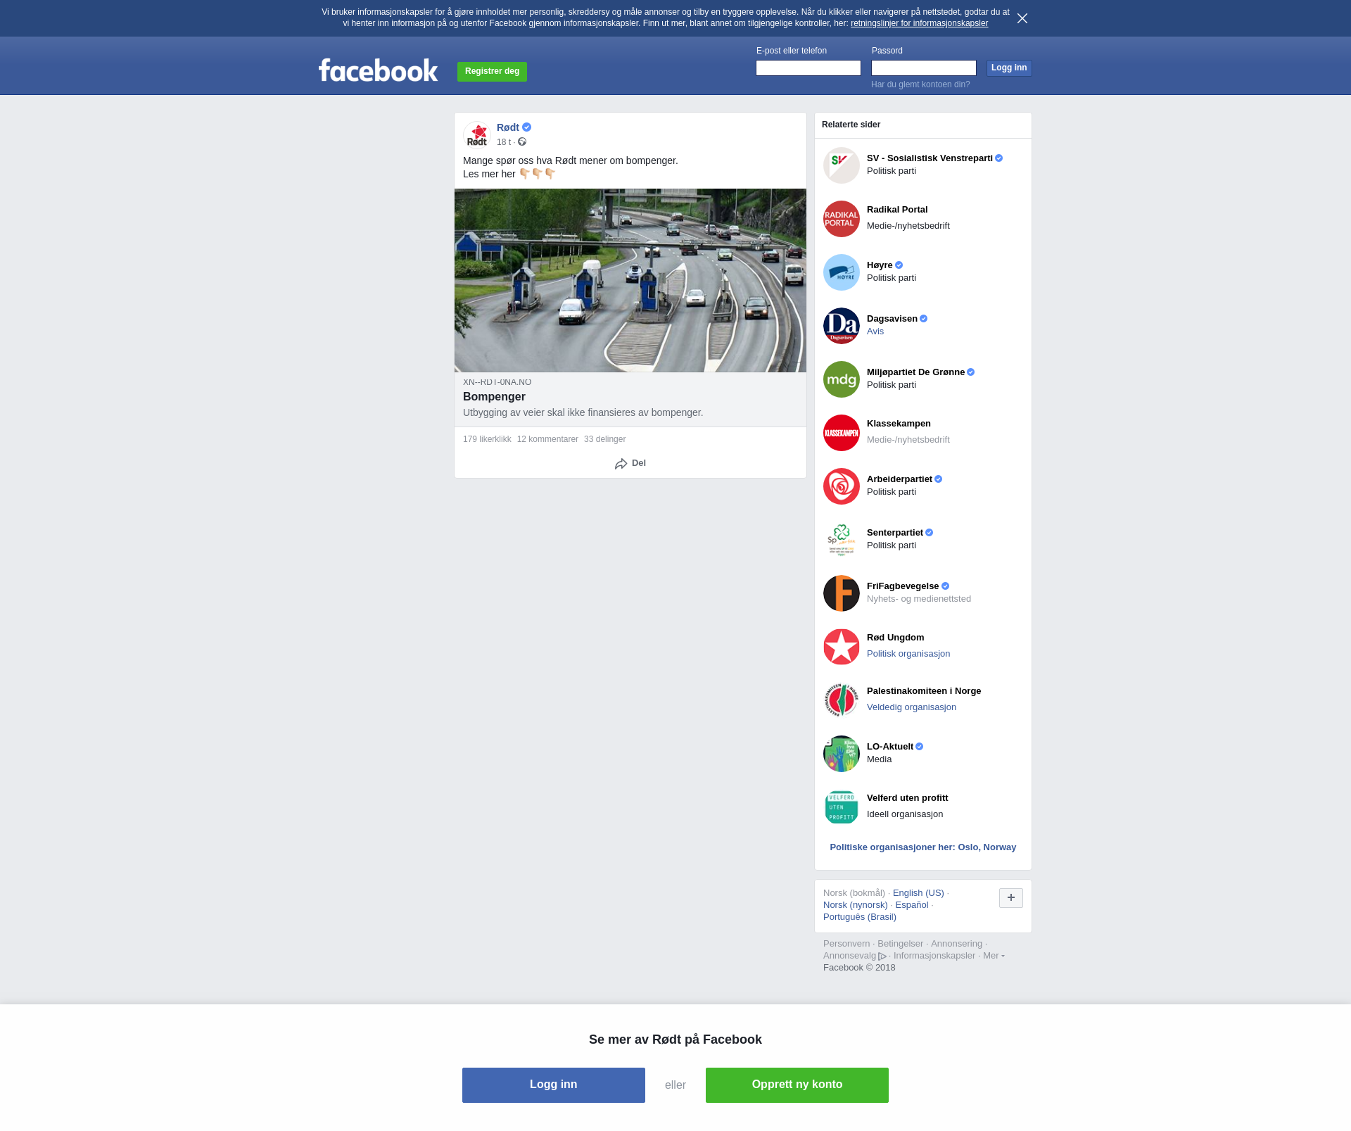Open Annonsering footer link
Screen dimensions: 1351x1131
tap(956, 944)
